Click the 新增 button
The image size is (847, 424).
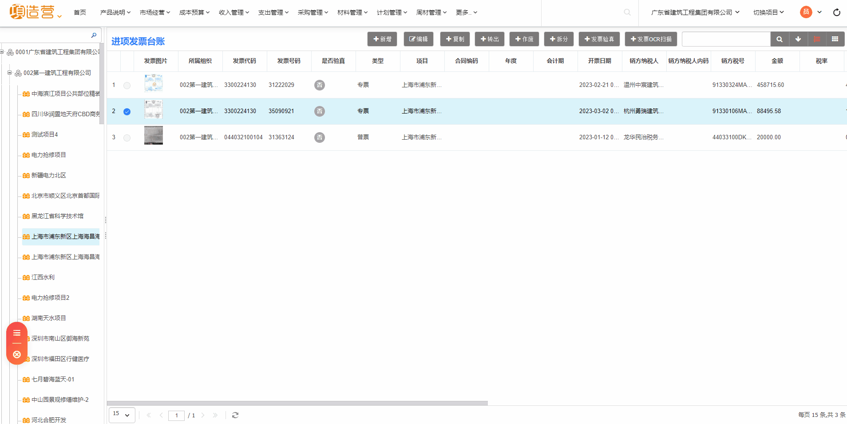(x=382, y=39)
